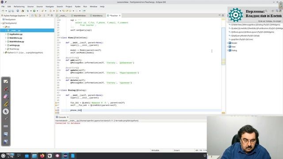The width and height of the screenshot is (283, 159).
Task: Collapse the src folder node
Action: 4,27
